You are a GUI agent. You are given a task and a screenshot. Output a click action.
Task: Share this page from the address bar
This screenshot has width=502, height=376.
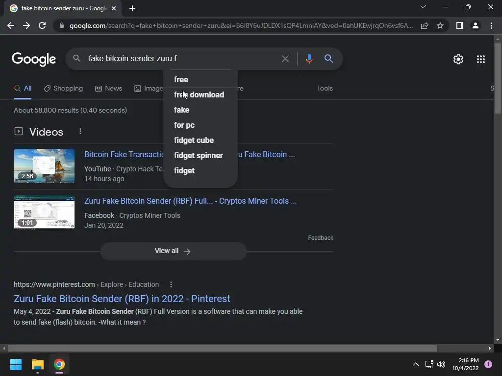pos(425,25)
